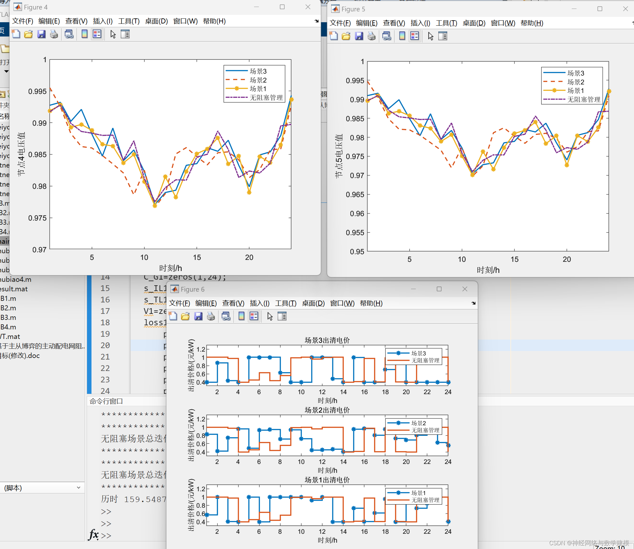Click Open File icon in Figure 5
634x549 pixels.
[x=346, y=36]
